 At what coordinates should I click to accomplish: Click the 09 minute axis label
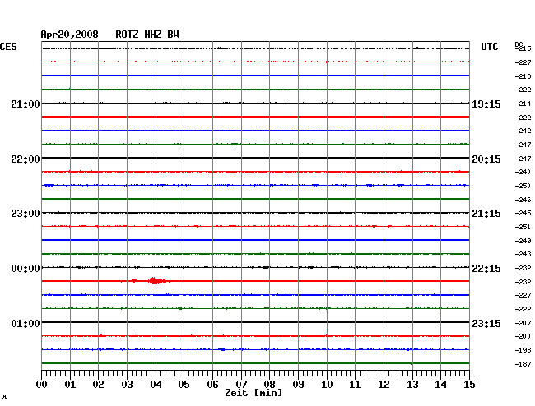(x=298, y=385)
